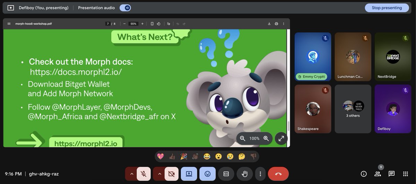Open more options in call controls

(260, 174)
